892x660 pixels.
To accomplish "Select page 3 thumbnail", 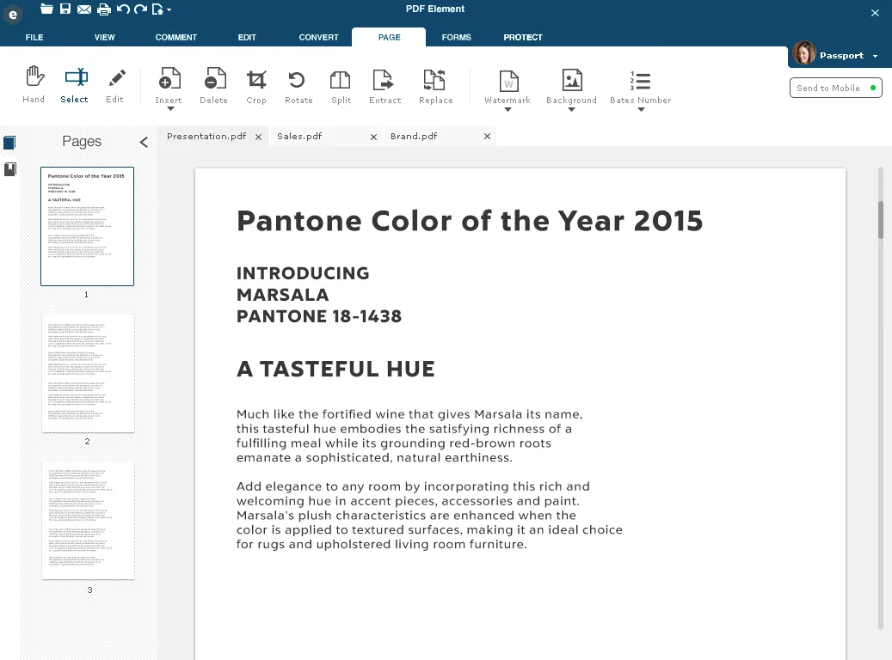I will click(88, 520).
